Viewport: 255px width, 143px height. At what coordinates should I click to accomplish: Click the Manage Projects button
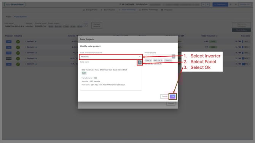(97, 25)
